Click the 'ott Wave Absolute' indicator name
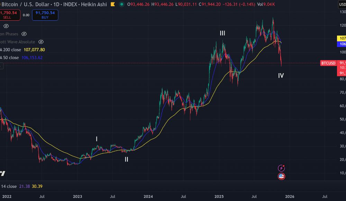The width and height of the screenshot is (346, 201). click(17, 42)
